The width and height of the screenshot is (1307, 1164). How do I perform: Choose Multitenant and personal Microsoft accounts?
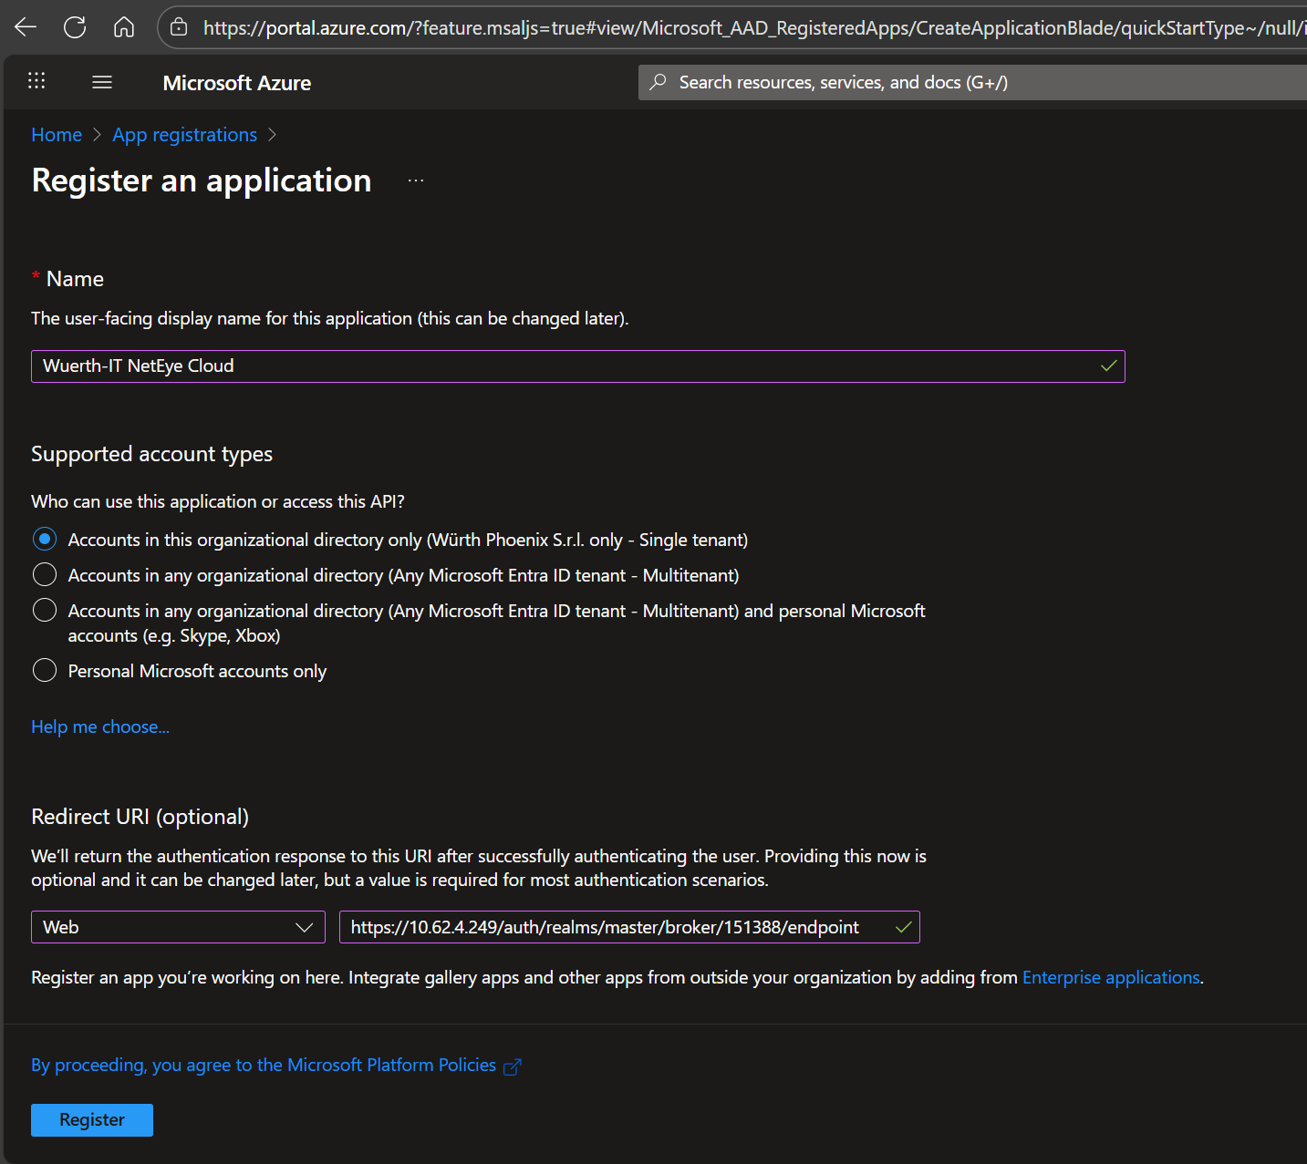pyautogui.click(x=45, y=611)
